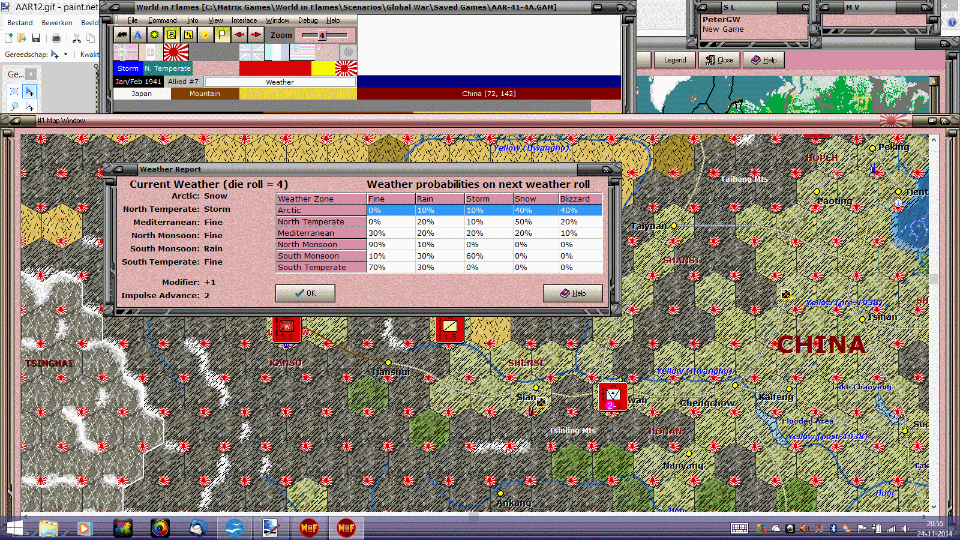Click the Help button above the mini map
Screen dimensions: 960x540
[x=764, y=60]
